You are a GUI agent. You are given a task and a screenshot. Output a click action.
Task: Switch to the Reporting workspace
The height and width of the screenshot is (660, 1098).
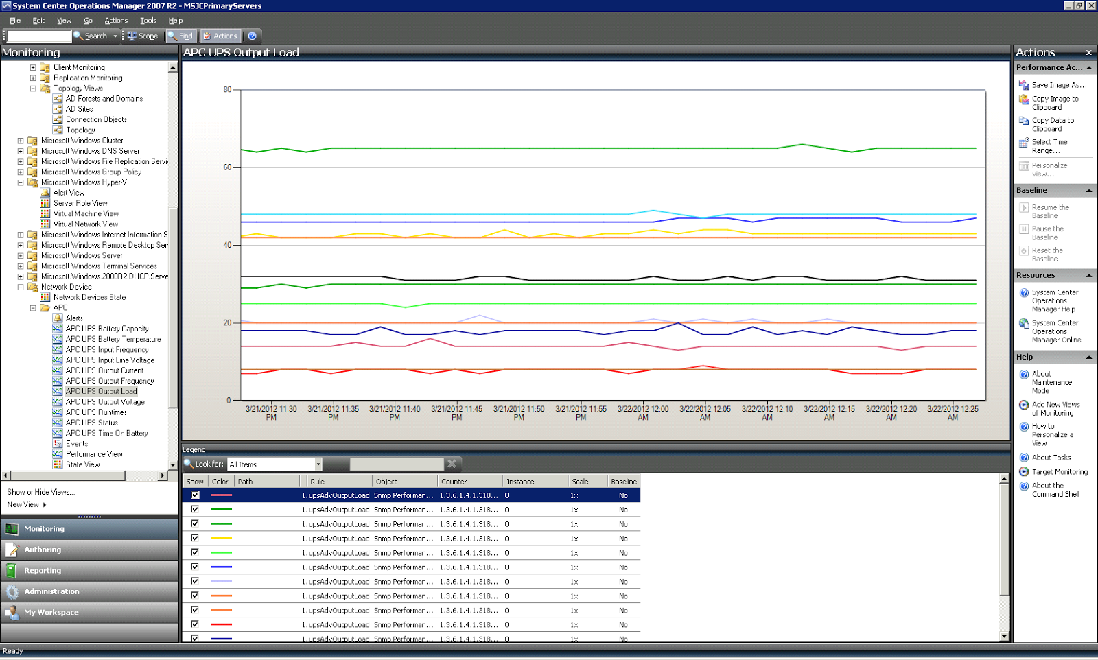click(43, 570)
